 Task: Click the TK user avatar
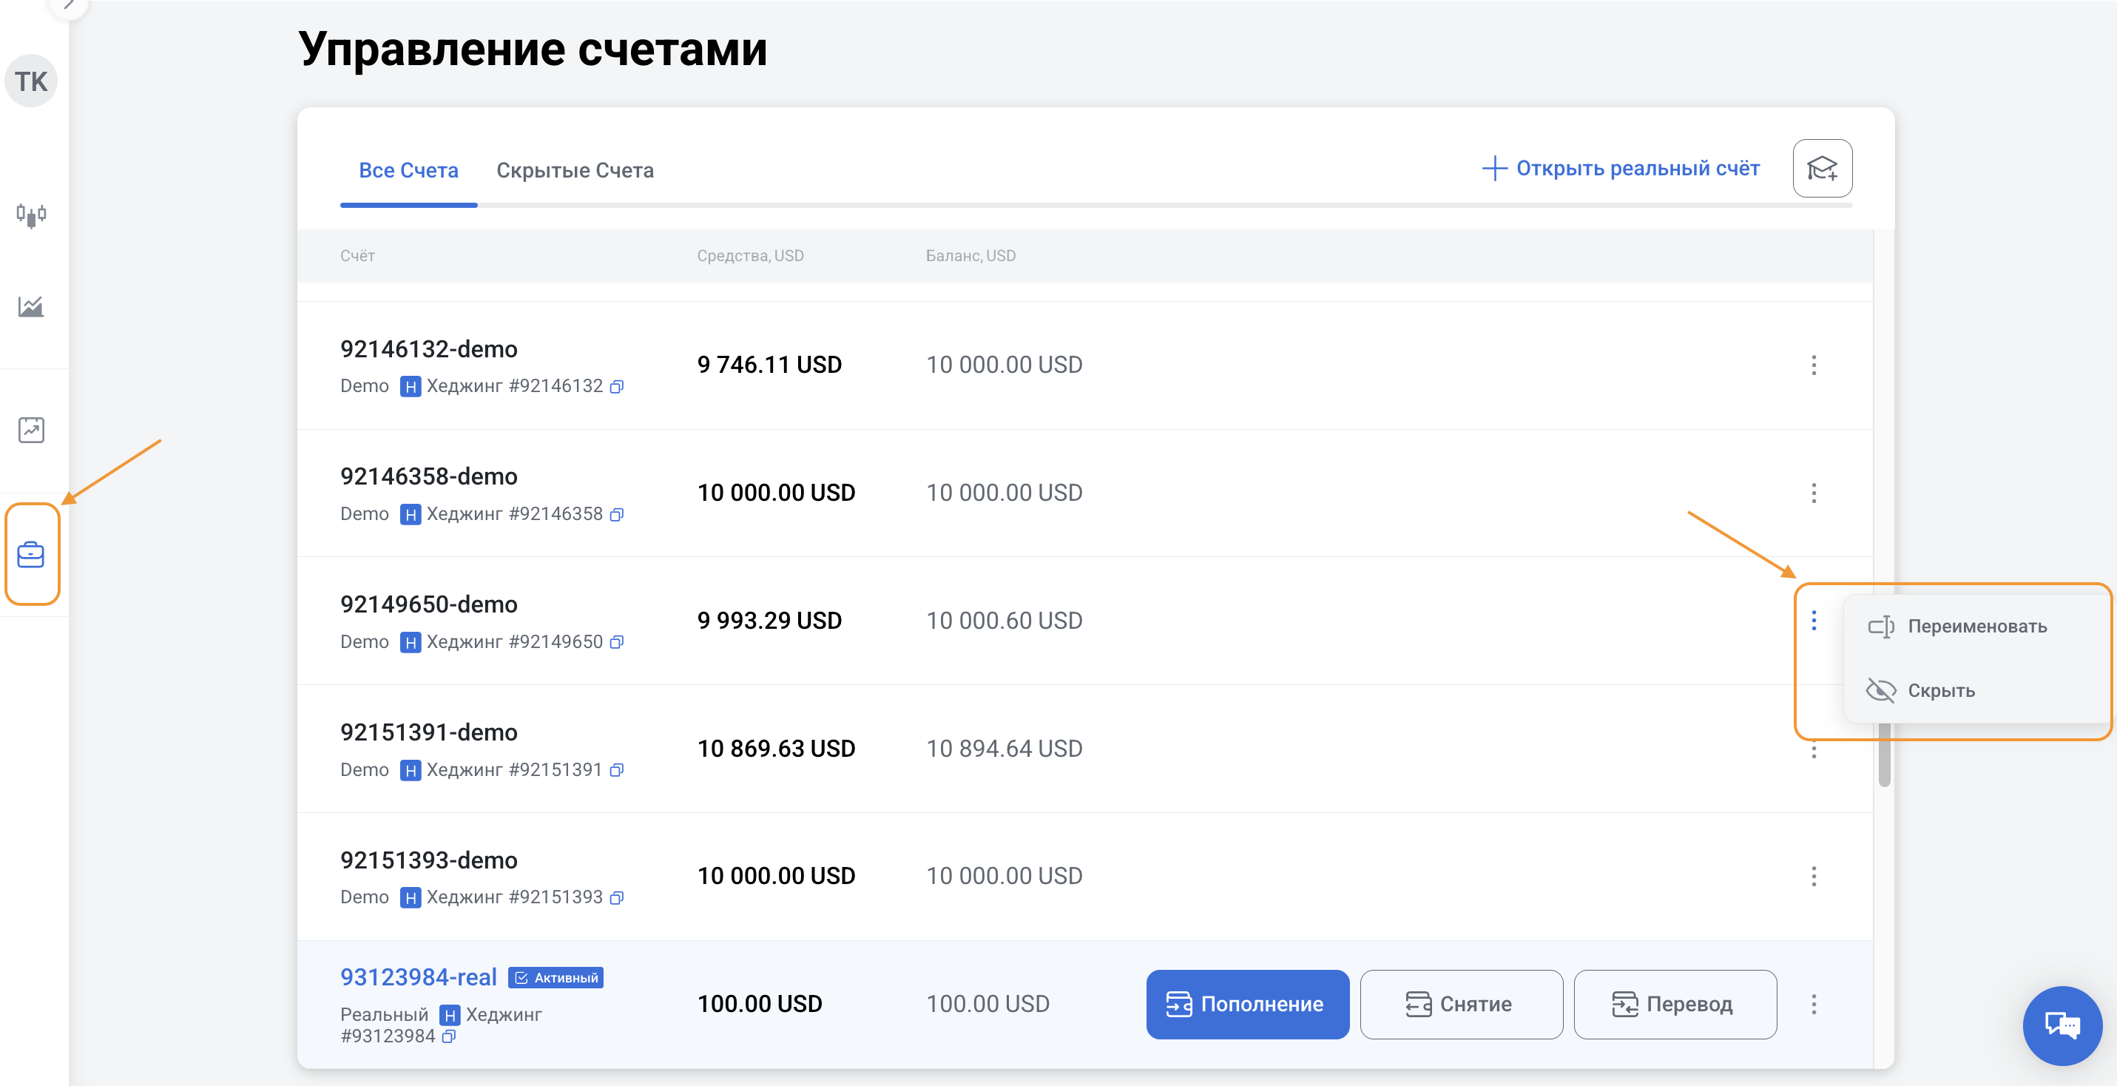31,81
